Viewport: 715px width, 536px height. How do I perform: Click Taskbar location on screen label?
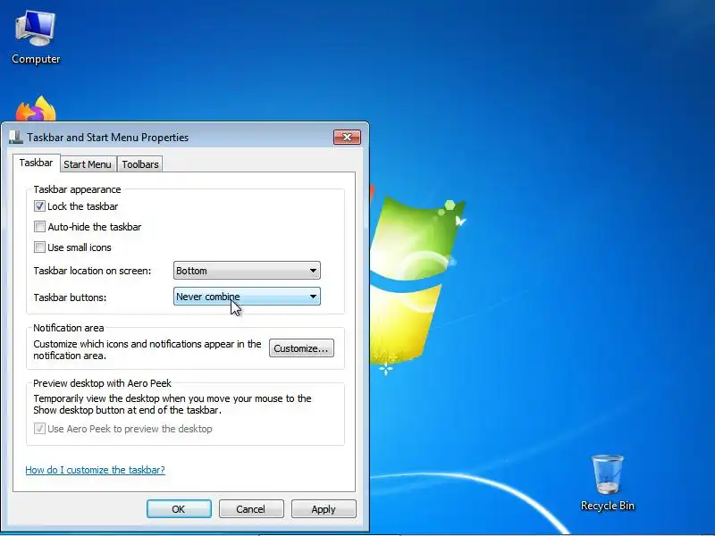point(92,271)
